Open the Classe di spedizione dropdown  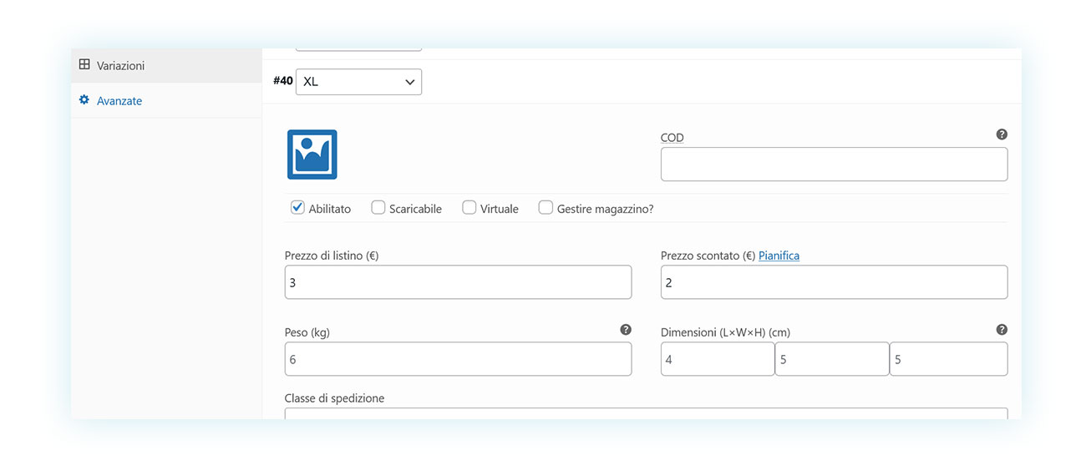pos(646,413)
